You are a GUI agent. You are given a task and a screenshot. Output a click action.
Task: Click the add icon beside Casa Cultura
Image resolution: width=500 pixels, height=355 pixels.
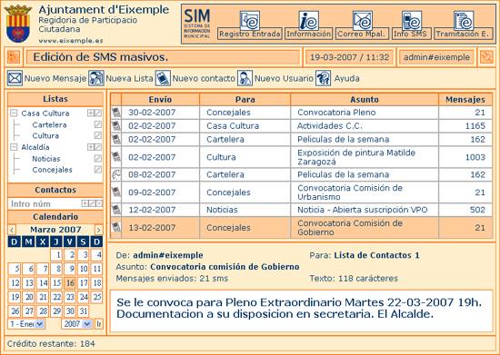tap(91, 113)
